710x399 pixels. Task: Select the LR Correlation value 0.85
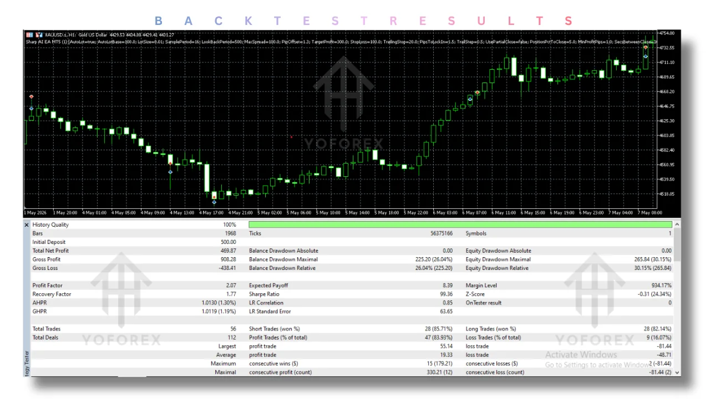pos(447,303)
